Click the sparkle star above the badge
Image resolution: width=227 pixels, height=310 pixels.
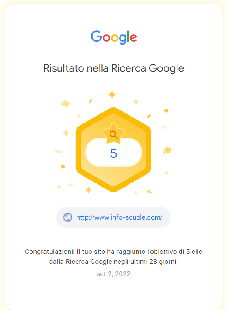click(112, 95)
